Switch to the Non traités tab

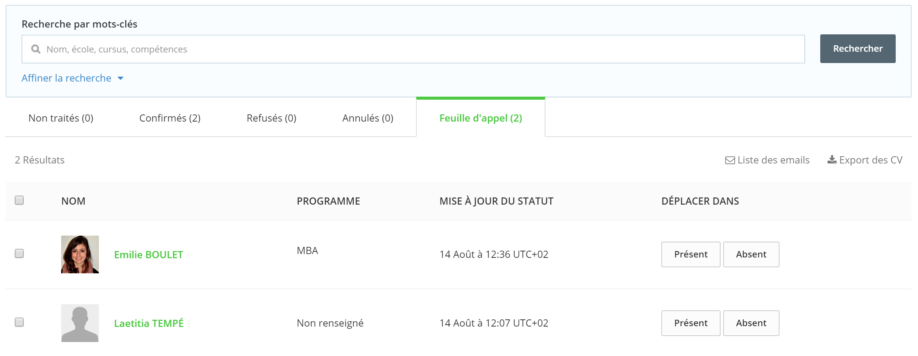[61, 118]
